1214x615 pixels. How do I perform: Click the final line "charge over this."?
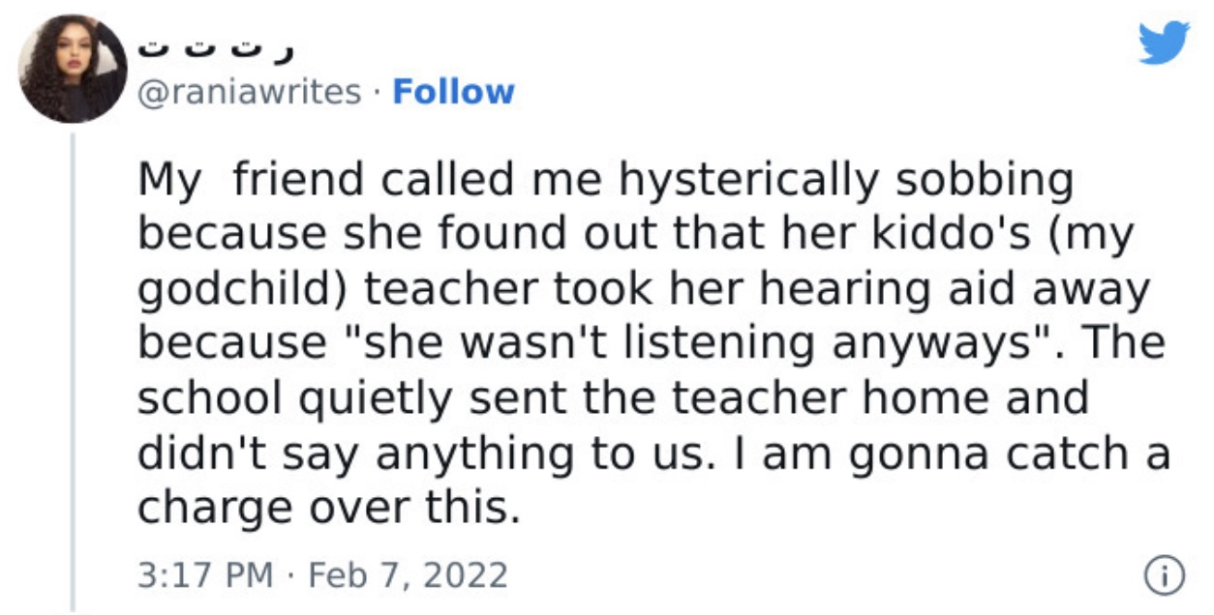pyautogui.click(x=329, y=508)
